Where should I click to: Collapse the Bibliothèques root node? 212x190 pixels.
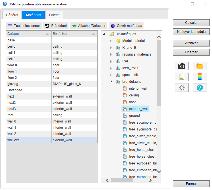point(104,34)
